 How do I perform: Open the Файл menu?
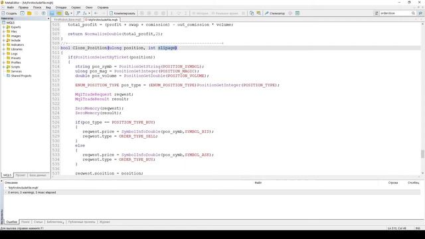point(11,7)
